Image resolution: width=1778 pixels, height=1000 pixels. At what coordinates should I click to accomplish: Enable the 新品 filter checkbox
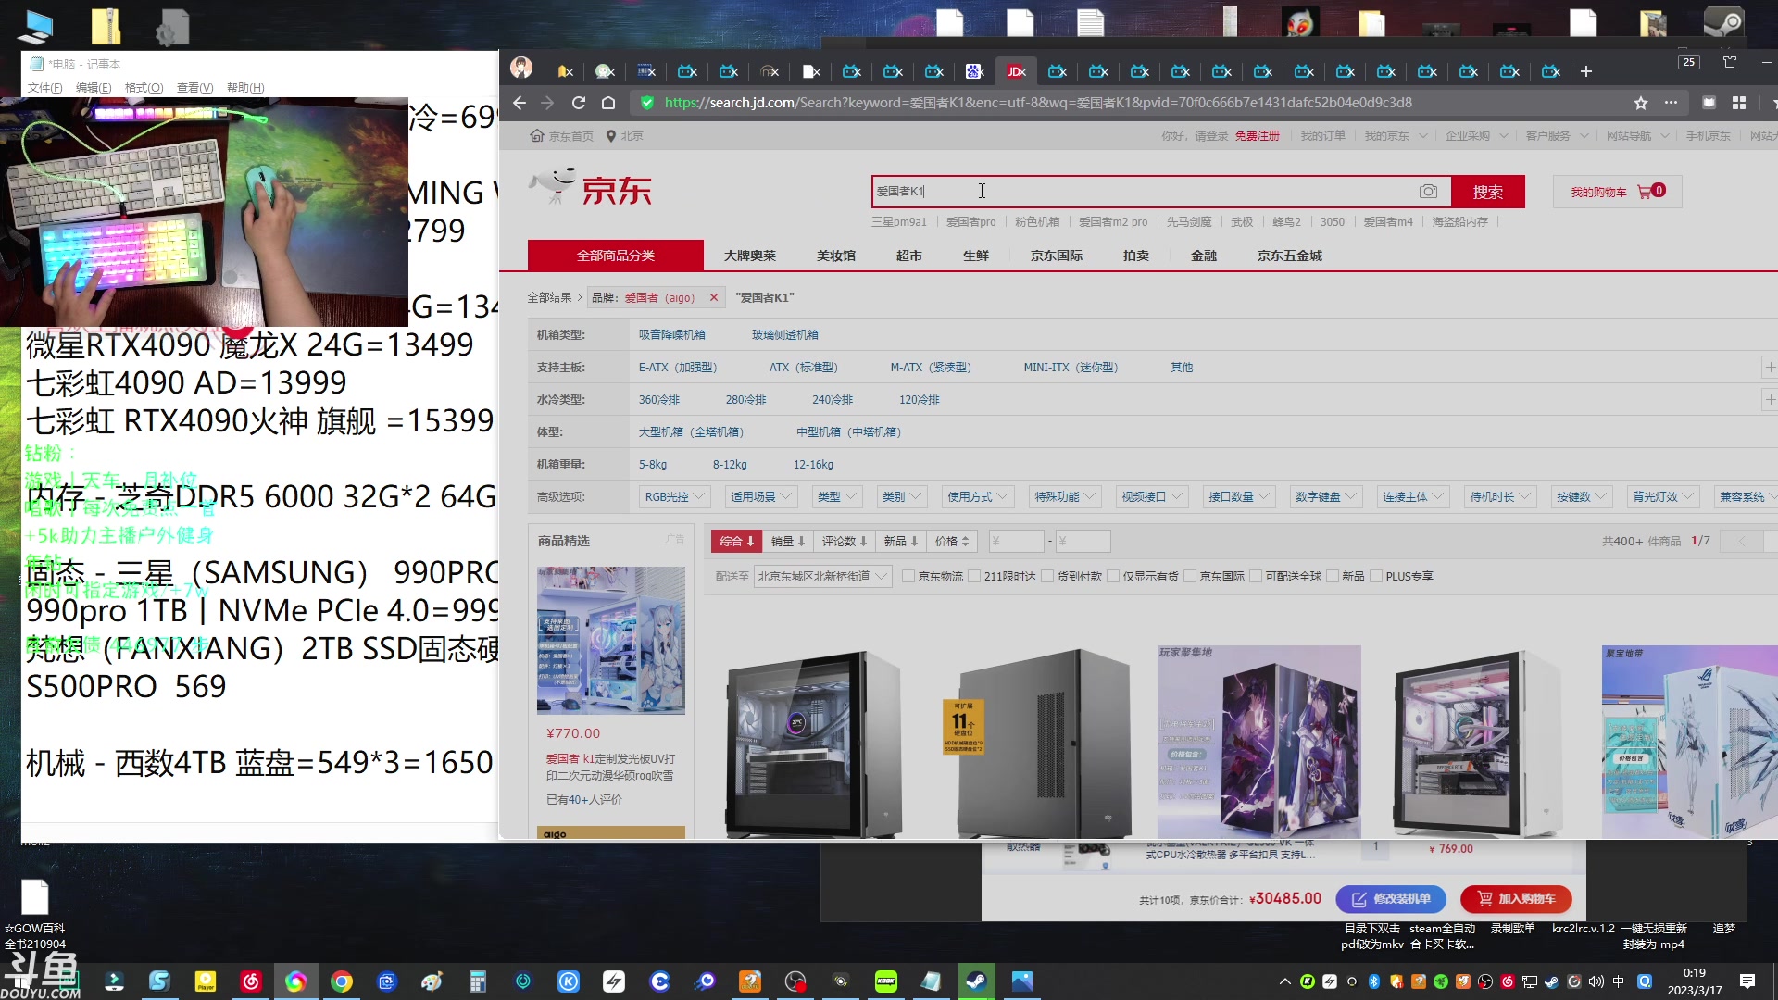(1333, 576)
